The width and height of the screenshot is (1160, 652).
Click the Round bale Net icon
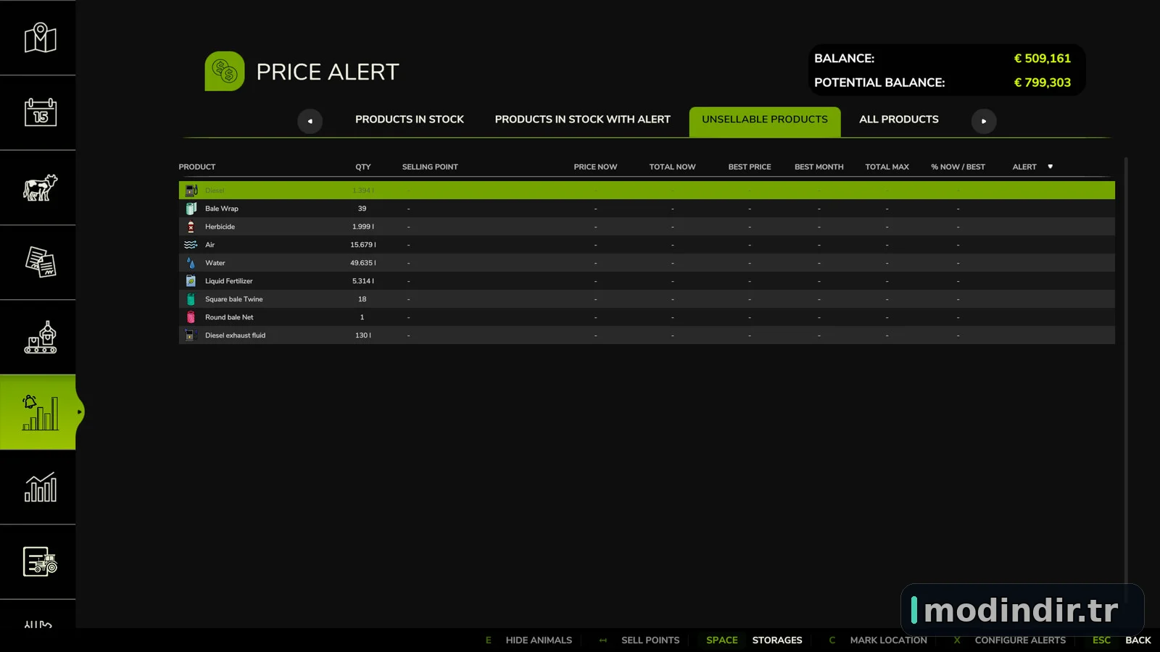pos(191,317)
